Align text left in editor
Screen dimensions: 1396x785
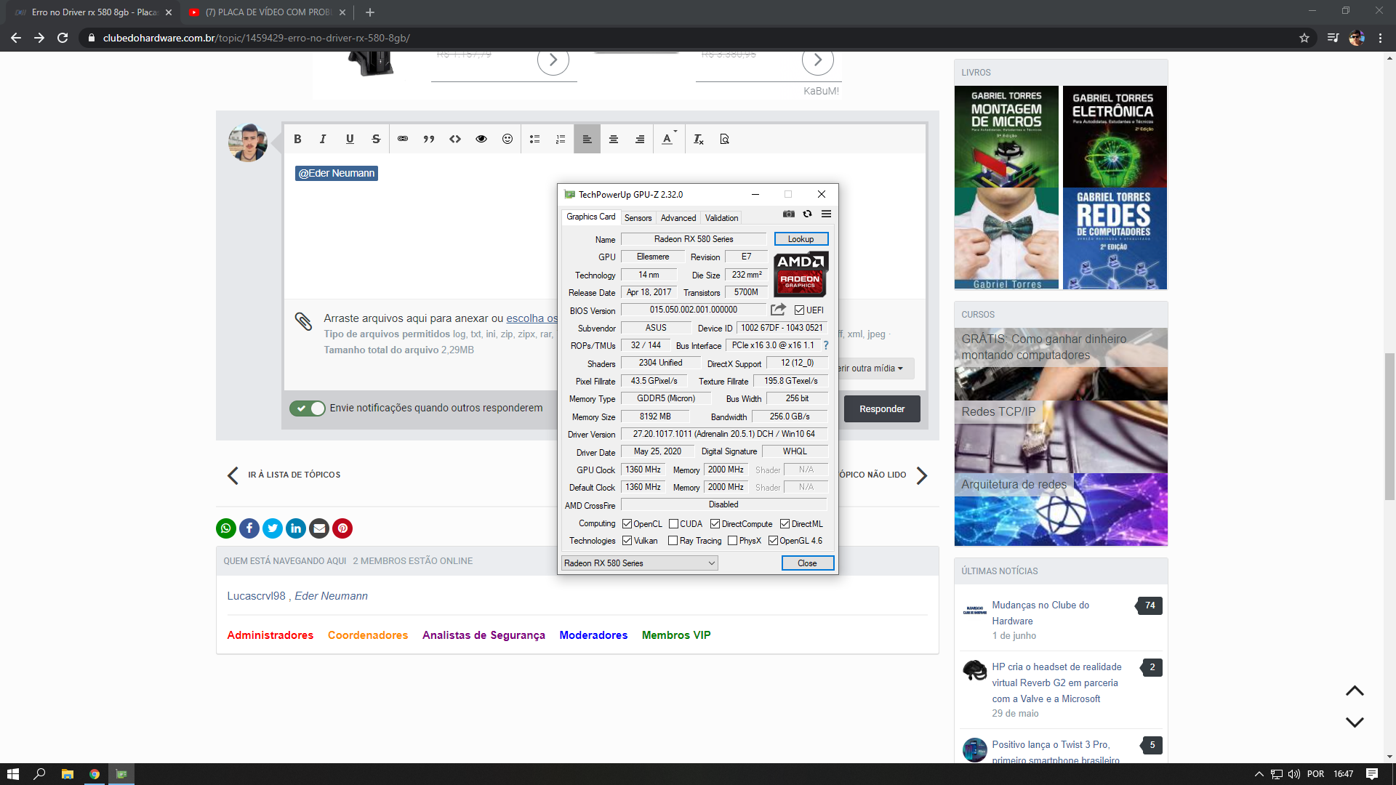[587, 139]
